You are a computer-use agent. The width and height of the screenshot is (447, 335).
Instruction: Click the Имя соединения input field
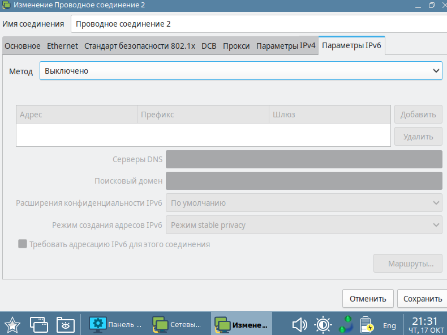tap(259, 24)
